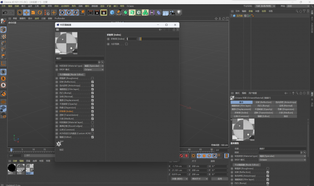Click the timeline playhead at frame 0

(11, 150)
